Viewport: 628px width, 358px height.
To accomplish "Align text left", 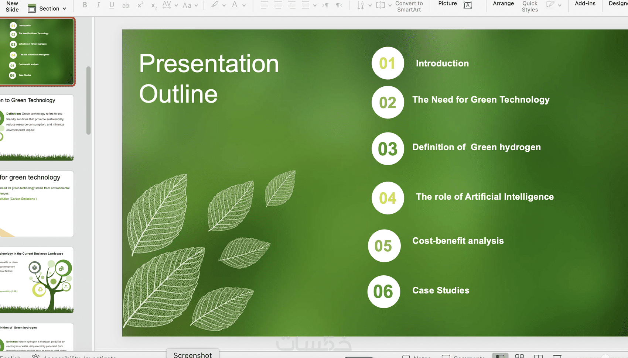I will (264, 5).
